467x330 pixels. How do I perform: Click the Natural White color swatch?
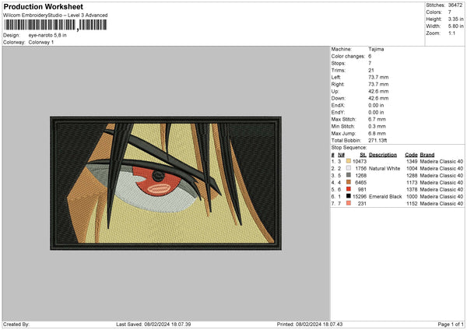349,168
